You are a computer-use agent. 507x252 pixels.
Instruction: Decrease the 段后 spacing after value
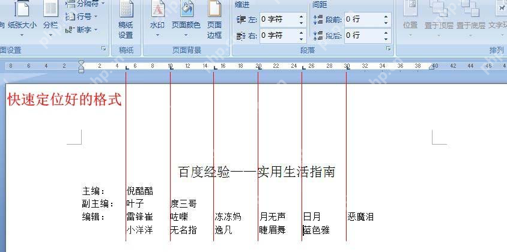[386, 39]
